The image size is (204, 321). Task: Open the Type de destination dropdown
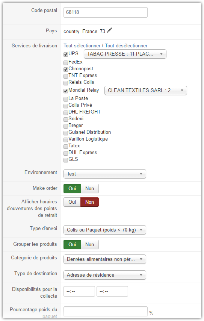[x=105, y=275]
